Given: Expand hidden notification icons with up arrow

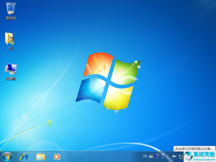Looking at the screenshot, I should pyautogui.click(x=168, y=157).
